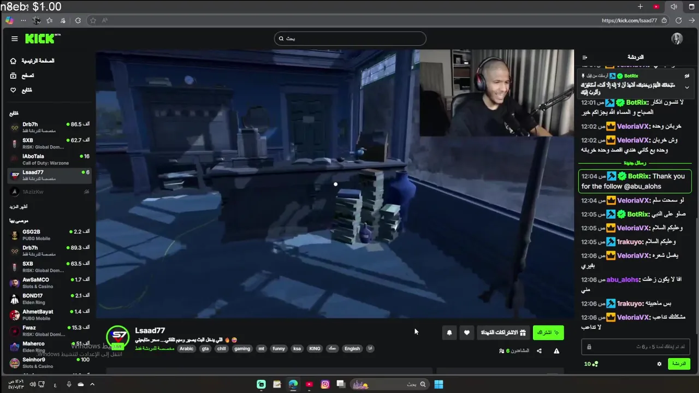The height and width of the screenshot is (393, 699).
Task: Open AhmetBayat PUBG Mobile channel
Action: [50, 314]
